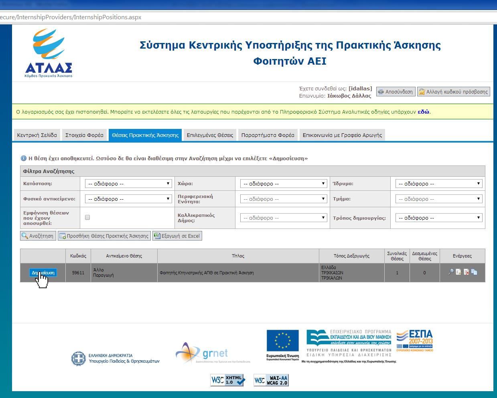Click the Συνολικές Θέσεις column header
Image resolution: width=497 pixels, height=398 pixels.
(x=397, y=256)
